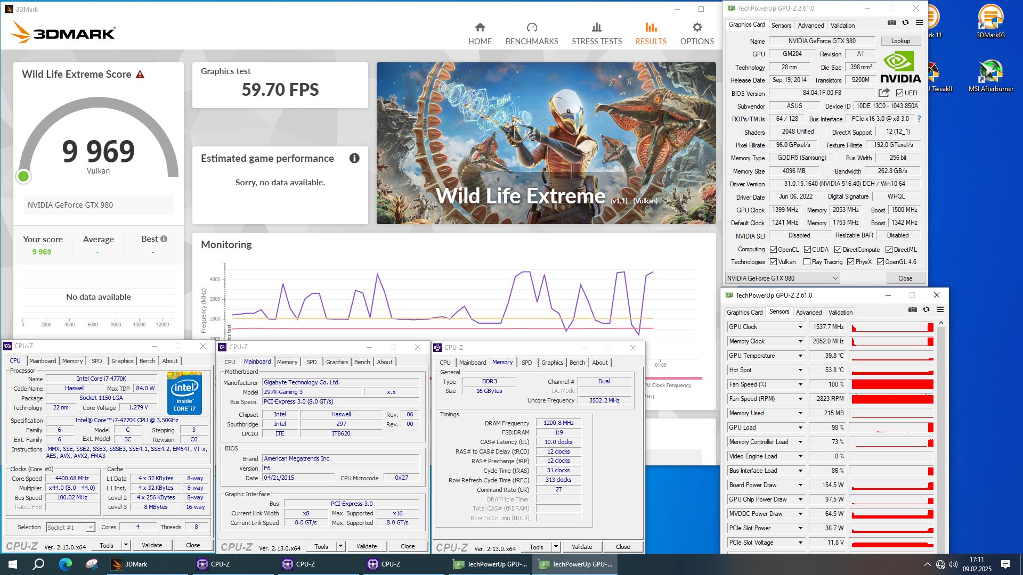Toggle the PhysX checkbox
This screenshot has height=575, width=1023.
tap(850, 262)
